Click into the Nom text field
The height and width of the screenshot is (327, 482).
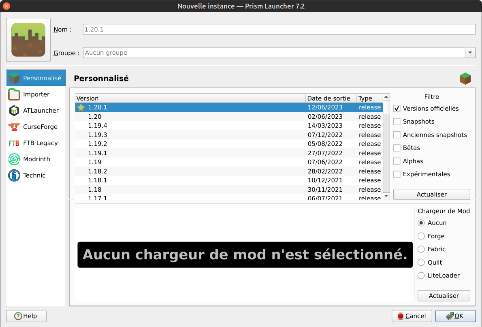click(279, 30)
